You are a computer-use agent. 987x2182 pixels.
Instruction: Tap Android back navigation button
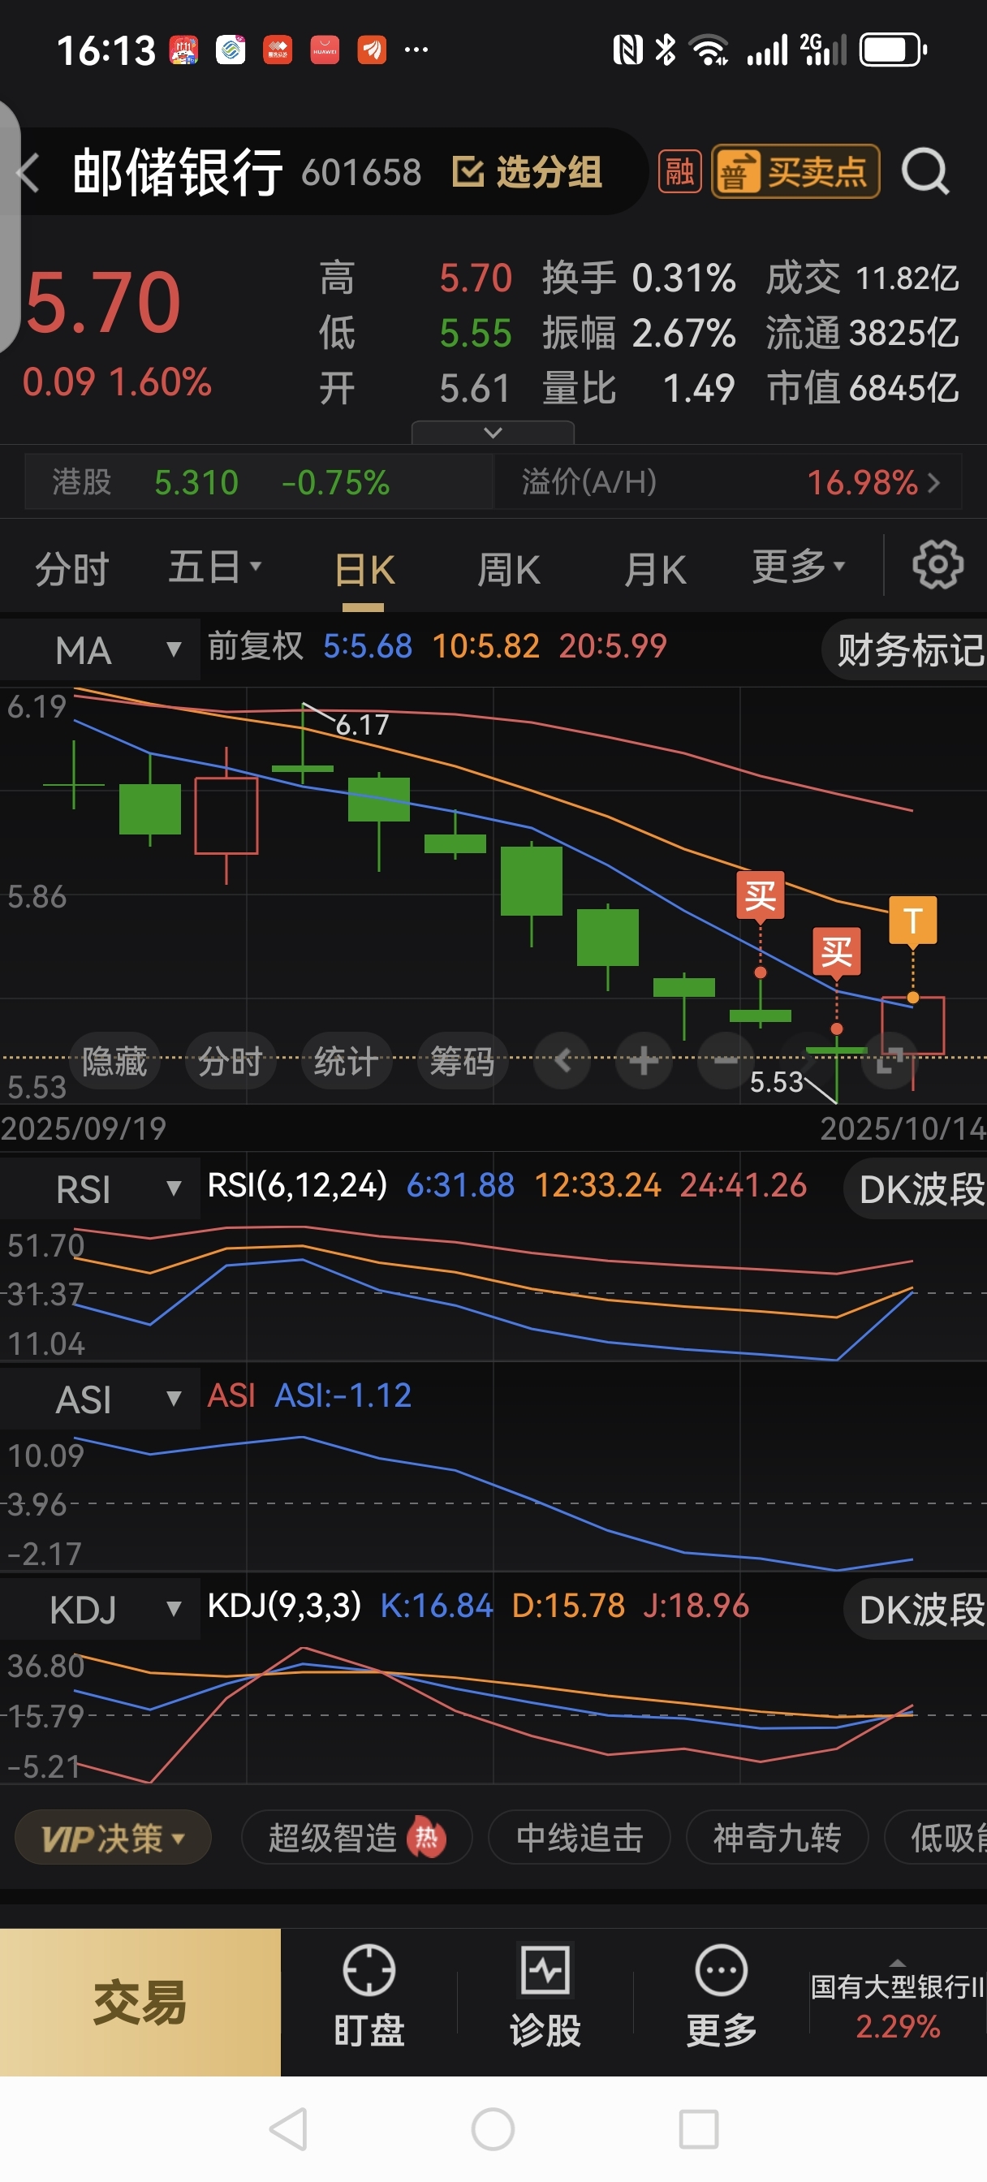[x=289, y=2128]
